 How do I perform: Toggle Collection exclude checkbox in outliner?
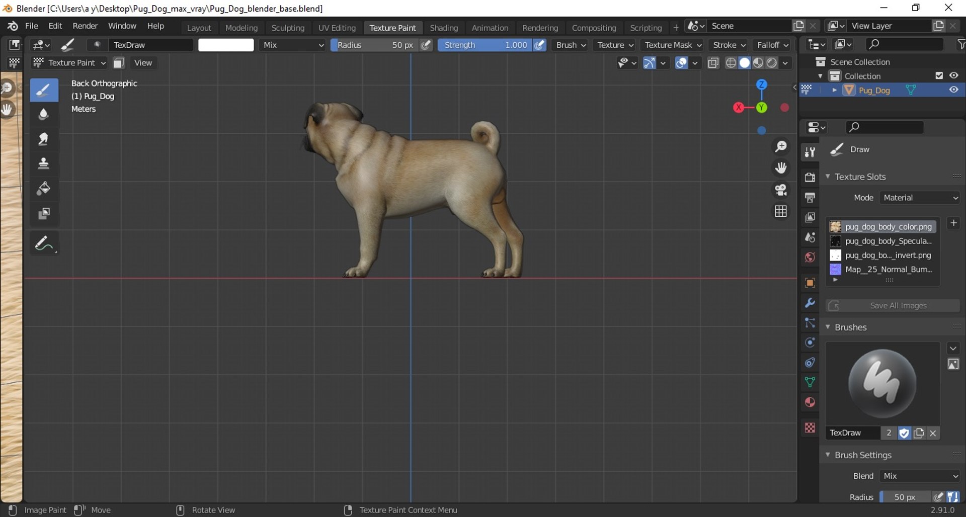click(x=939, y=75)
